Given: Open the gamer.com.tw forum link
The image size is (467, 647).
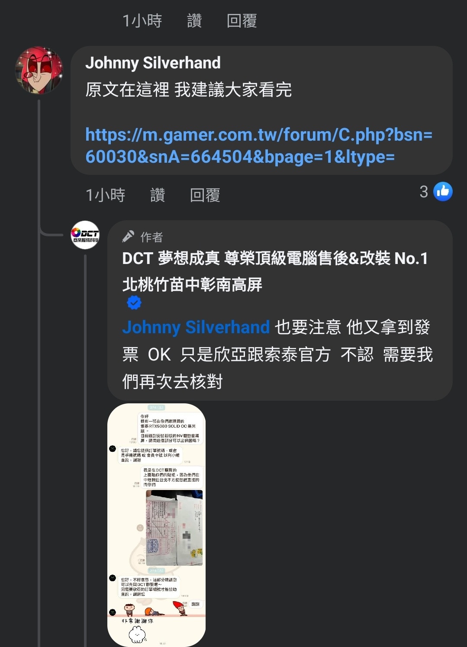Looking at the screenshot, I should [259, 145].
